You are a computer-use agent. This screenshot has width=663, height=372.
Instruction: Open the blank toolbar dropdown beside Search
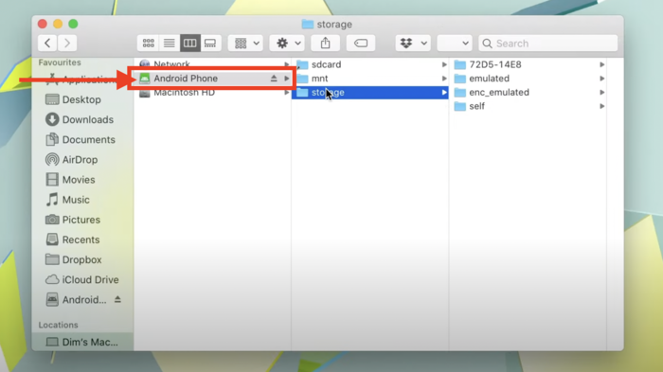point(455,44)
